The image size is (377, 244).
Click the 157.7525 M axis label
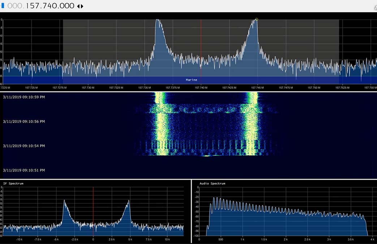[342, 88]
